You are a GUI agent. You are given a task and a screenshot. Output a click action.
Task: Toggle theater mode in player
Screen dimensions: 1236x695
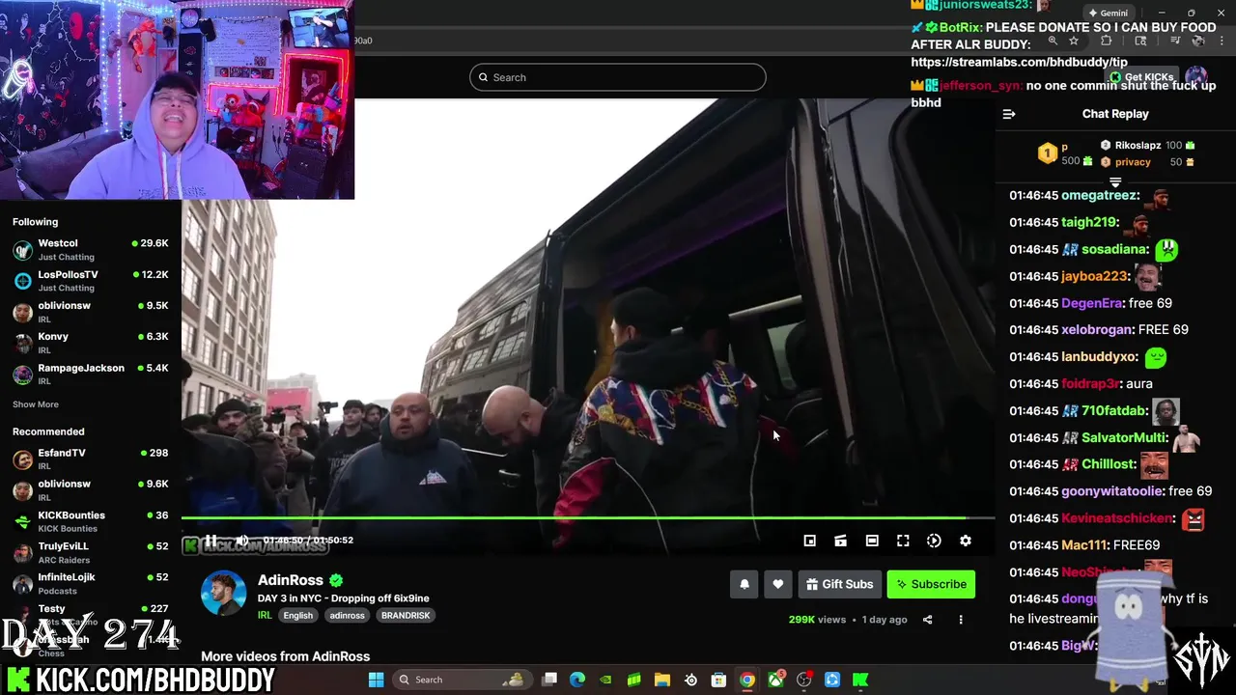[872, 541]
